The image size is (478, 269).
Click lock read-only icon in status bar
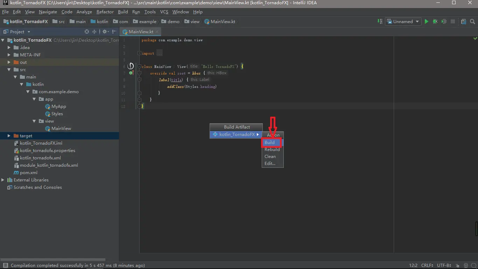point(458,265)
